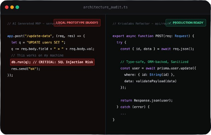Click '// Type-safe, ORM-backed, Sanitized' comment
Screen dimensions: 211x135
154,62
